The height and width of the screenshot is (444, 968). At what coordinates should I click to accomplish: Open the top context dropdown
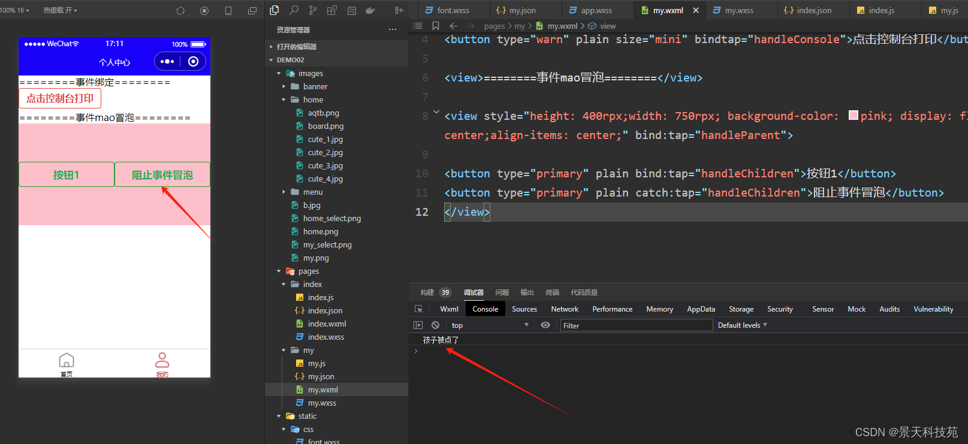pos(490,325)
